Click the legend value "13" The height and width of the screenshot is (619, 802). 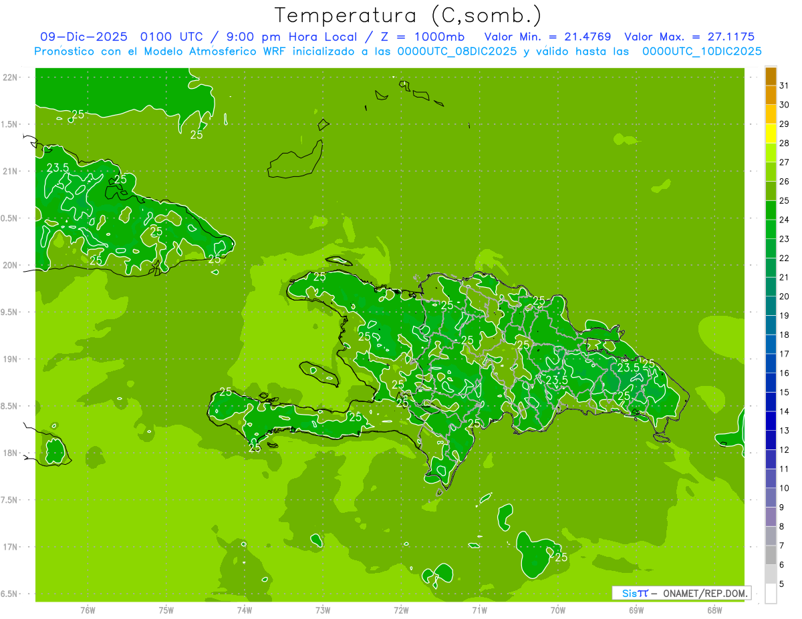[785, 431]
